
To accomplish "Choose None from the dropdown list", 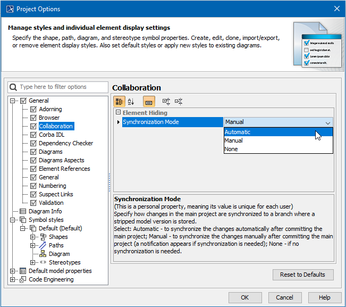I will (x=231, y=149).
